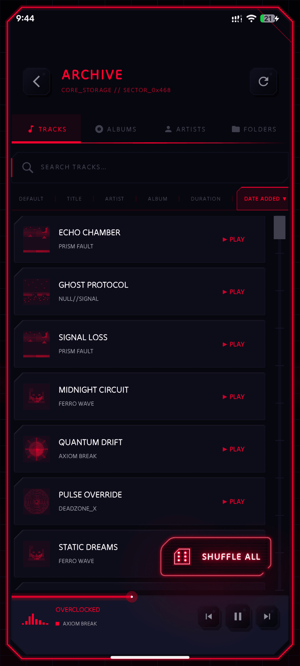Tap the back arrow icon
The image size is (300, 666).
(37, 82)
